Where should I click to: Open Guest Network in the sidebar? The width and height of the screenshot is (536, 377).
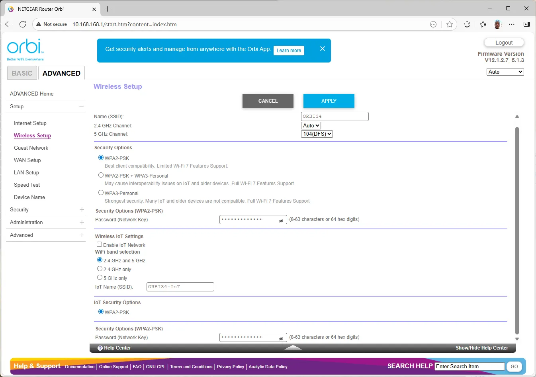pyautogui.click(x=31, y=148)
